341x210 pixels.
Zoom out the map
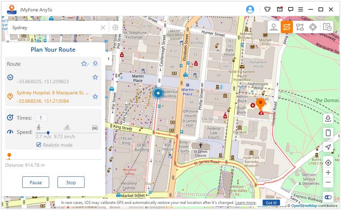328,182
